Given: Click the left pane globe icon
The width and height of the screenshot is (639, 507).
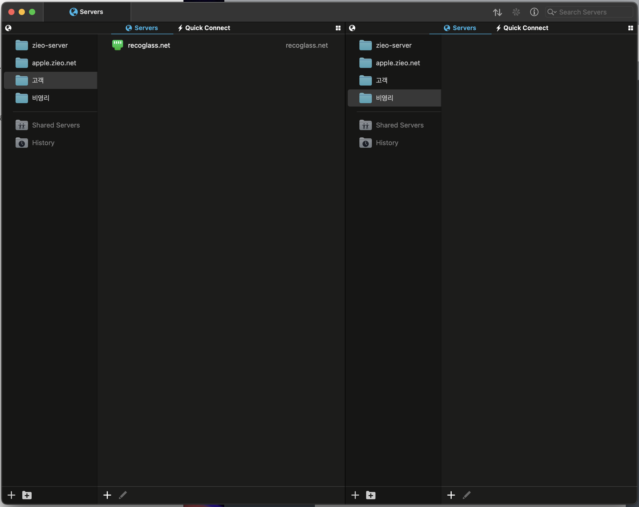Looking at the screenshot, I should point(8,28).
